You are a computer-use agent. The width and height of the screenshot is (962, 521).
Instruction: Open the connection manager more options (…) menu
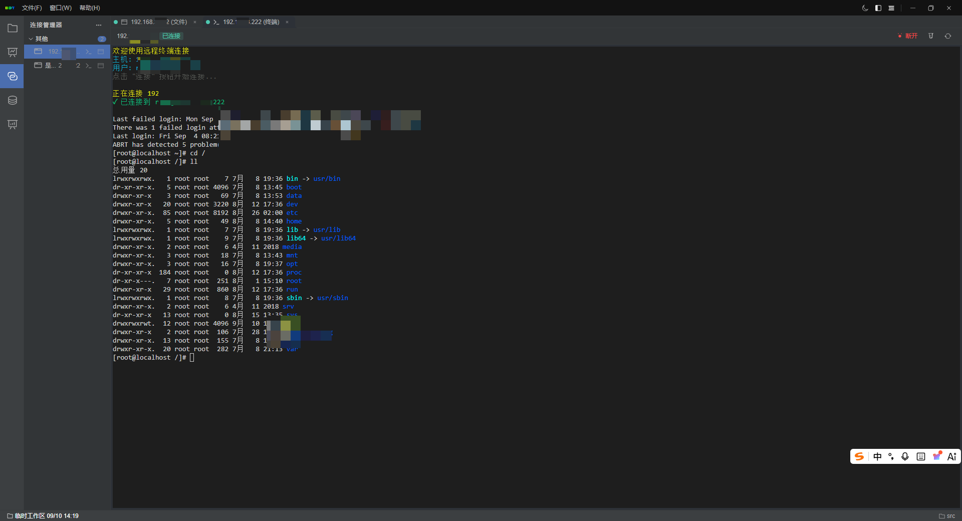(x=99, y=25)
